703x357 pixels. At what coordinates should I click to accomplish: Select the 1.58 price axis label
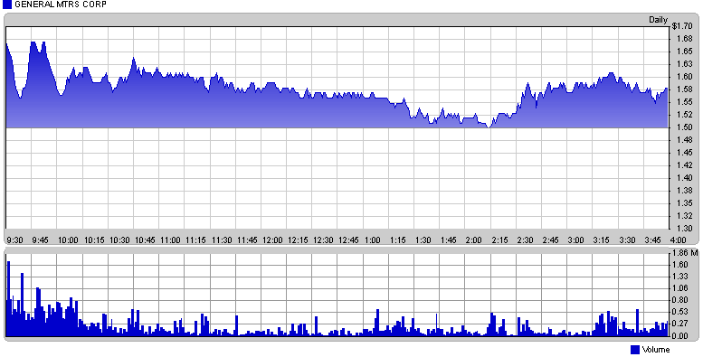coord(684,89)
